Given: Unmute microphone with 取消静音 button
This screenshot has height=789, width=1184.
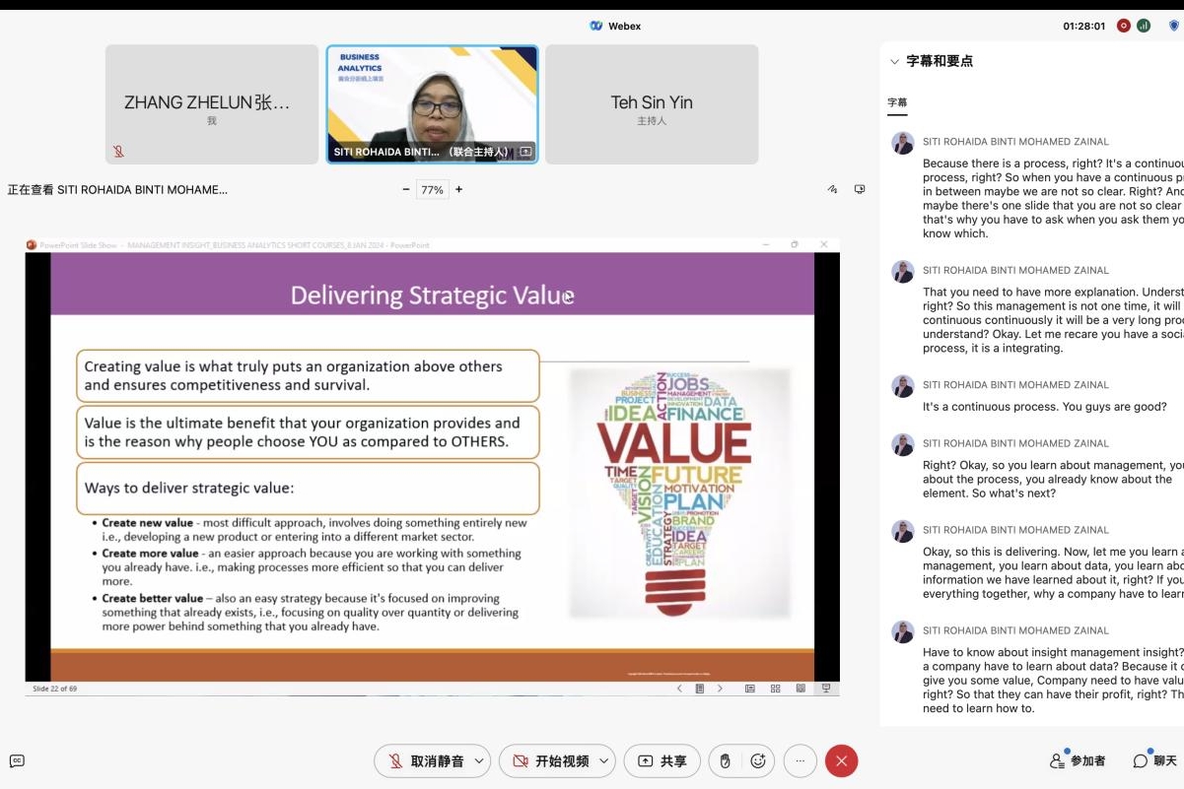Looking at the screenshot, I should 426,760.
